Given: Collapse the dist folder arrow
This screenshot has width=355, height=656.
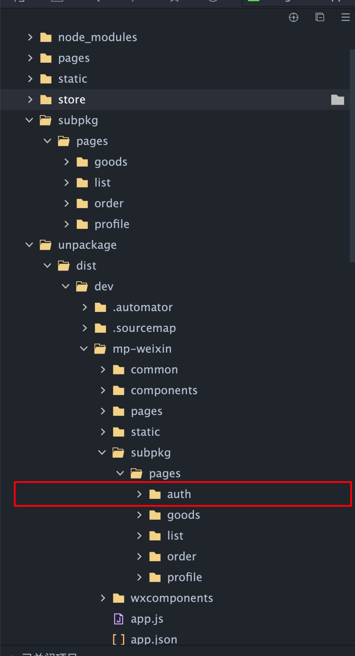Looking at the screenshot, I should 48,266.
